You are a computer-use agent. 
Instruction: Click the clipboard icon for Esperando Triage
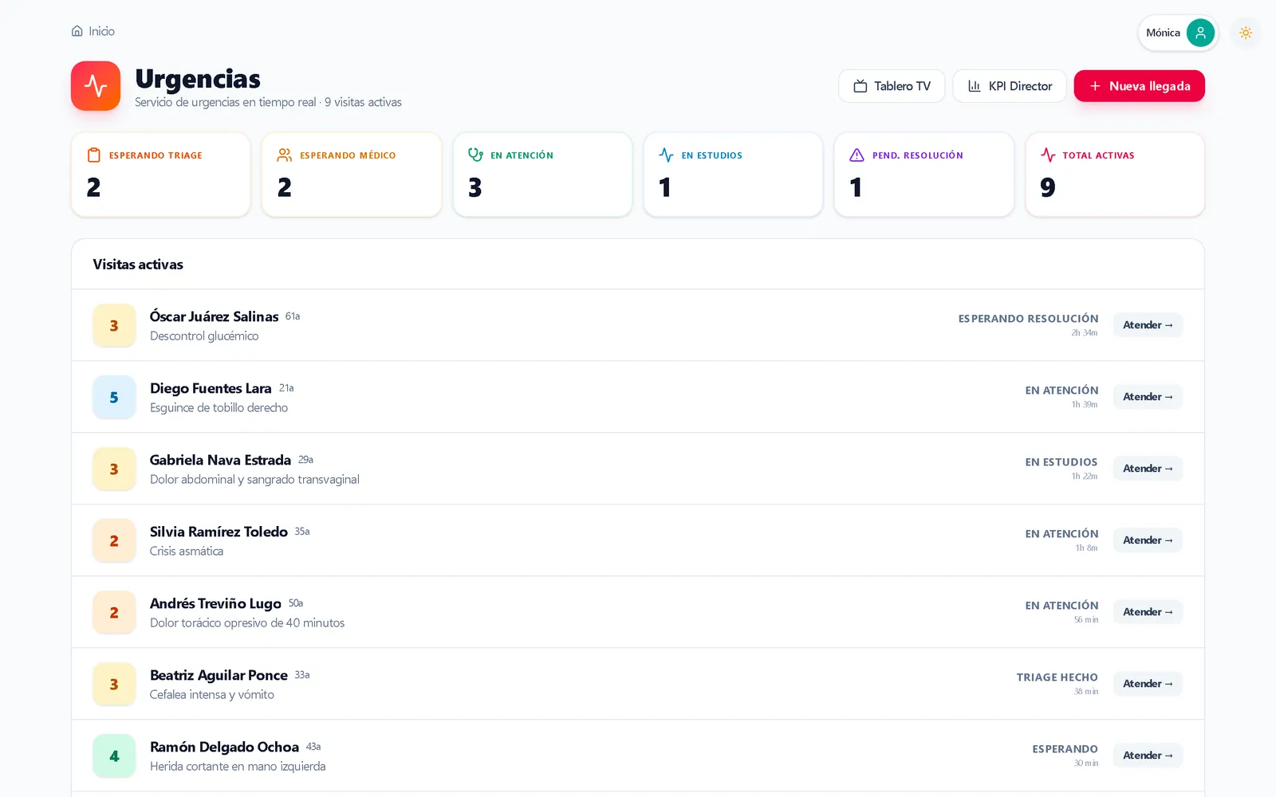coord(94,155)
